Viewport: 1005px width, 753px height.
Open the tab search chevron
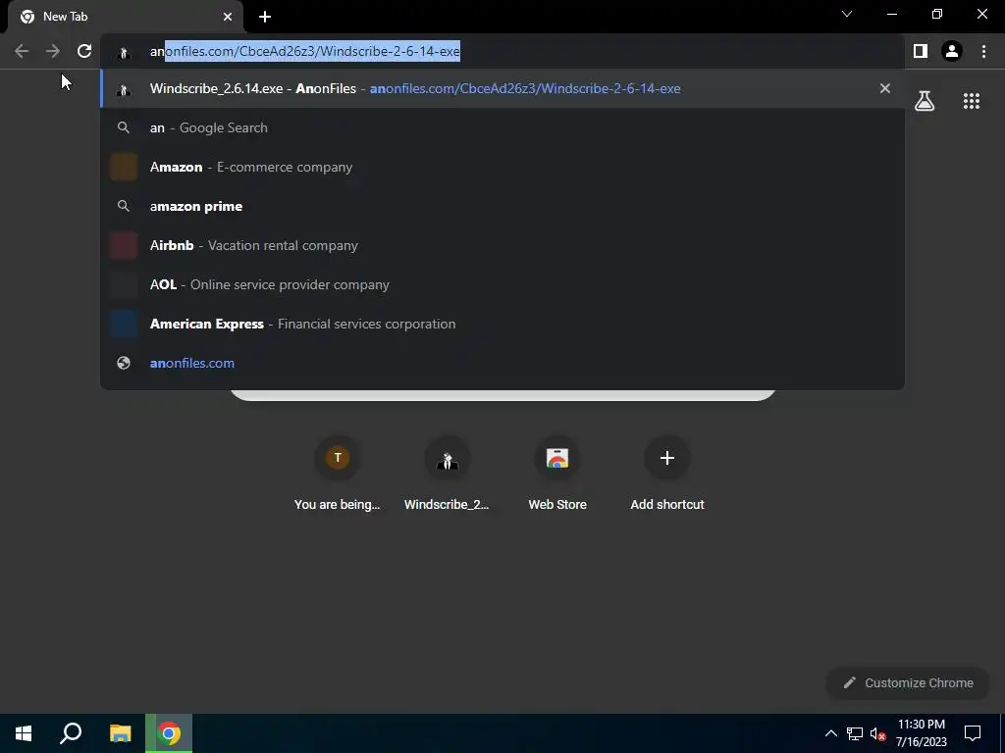tap(847, 14)
